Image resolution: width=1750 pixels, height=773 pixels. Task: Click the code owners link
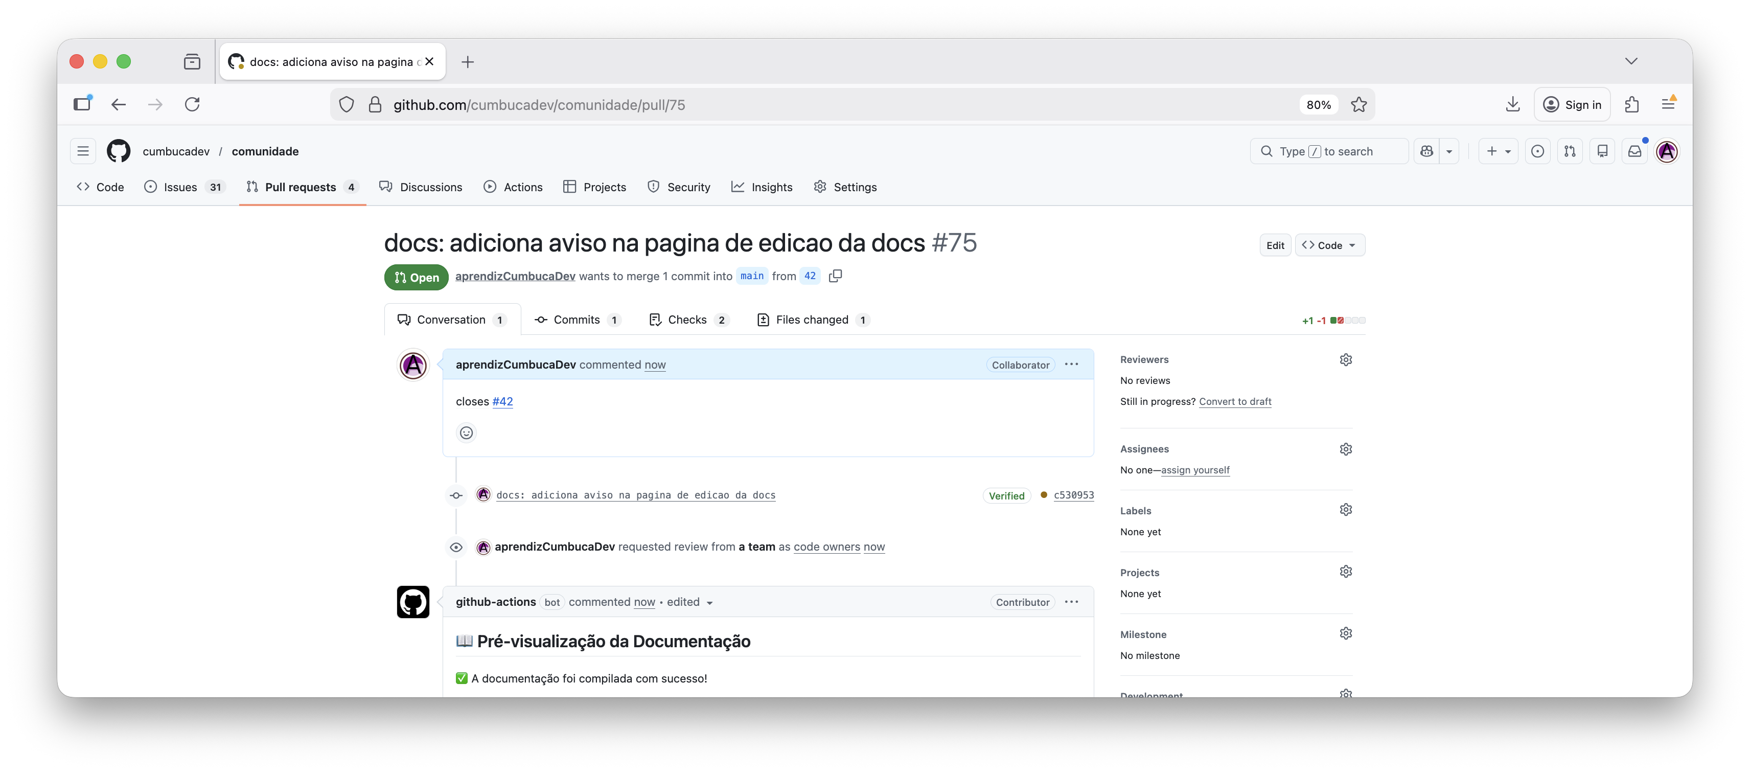click(827, 547)
